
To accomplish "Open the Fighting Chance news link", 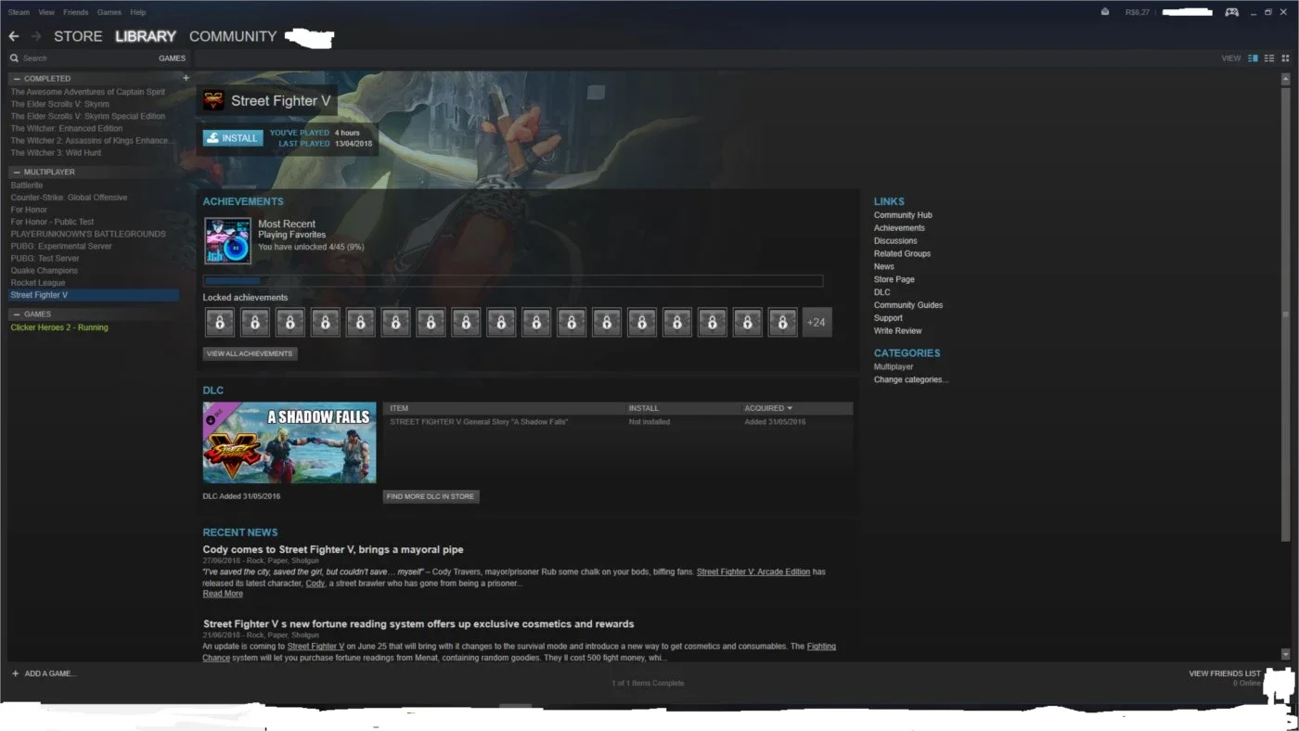I will tap(821, 647).
